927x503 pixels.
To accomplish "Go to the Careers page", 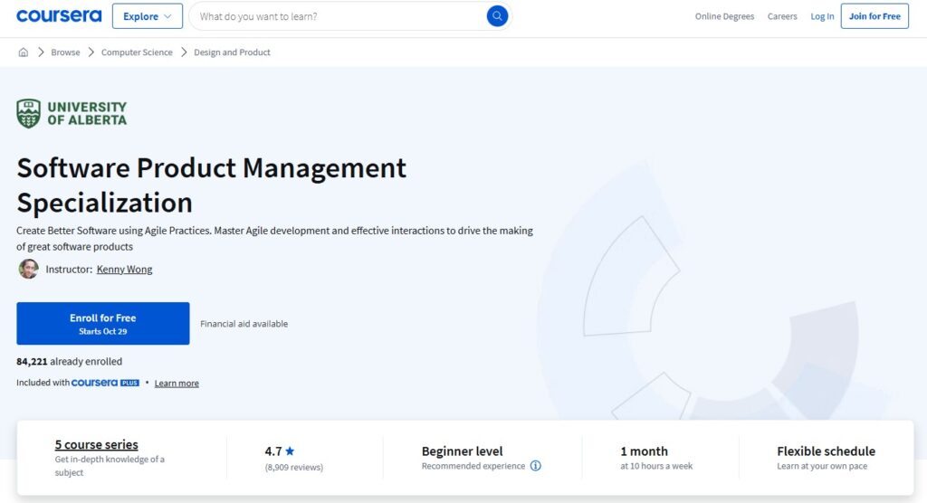I will click(x=782, y=16).
